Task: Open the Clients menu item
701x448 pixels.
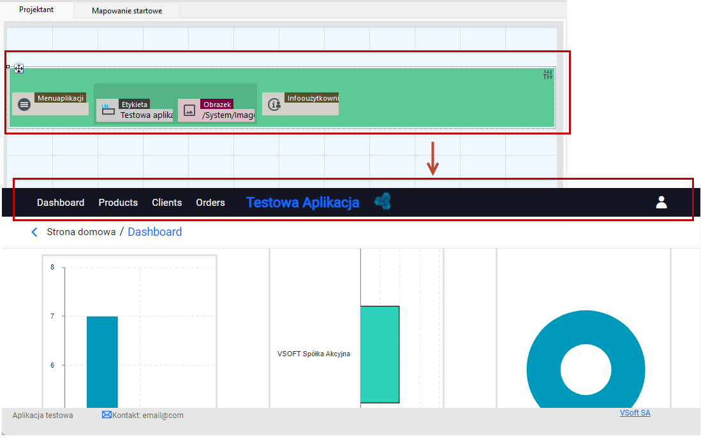Action: point(166,203)
